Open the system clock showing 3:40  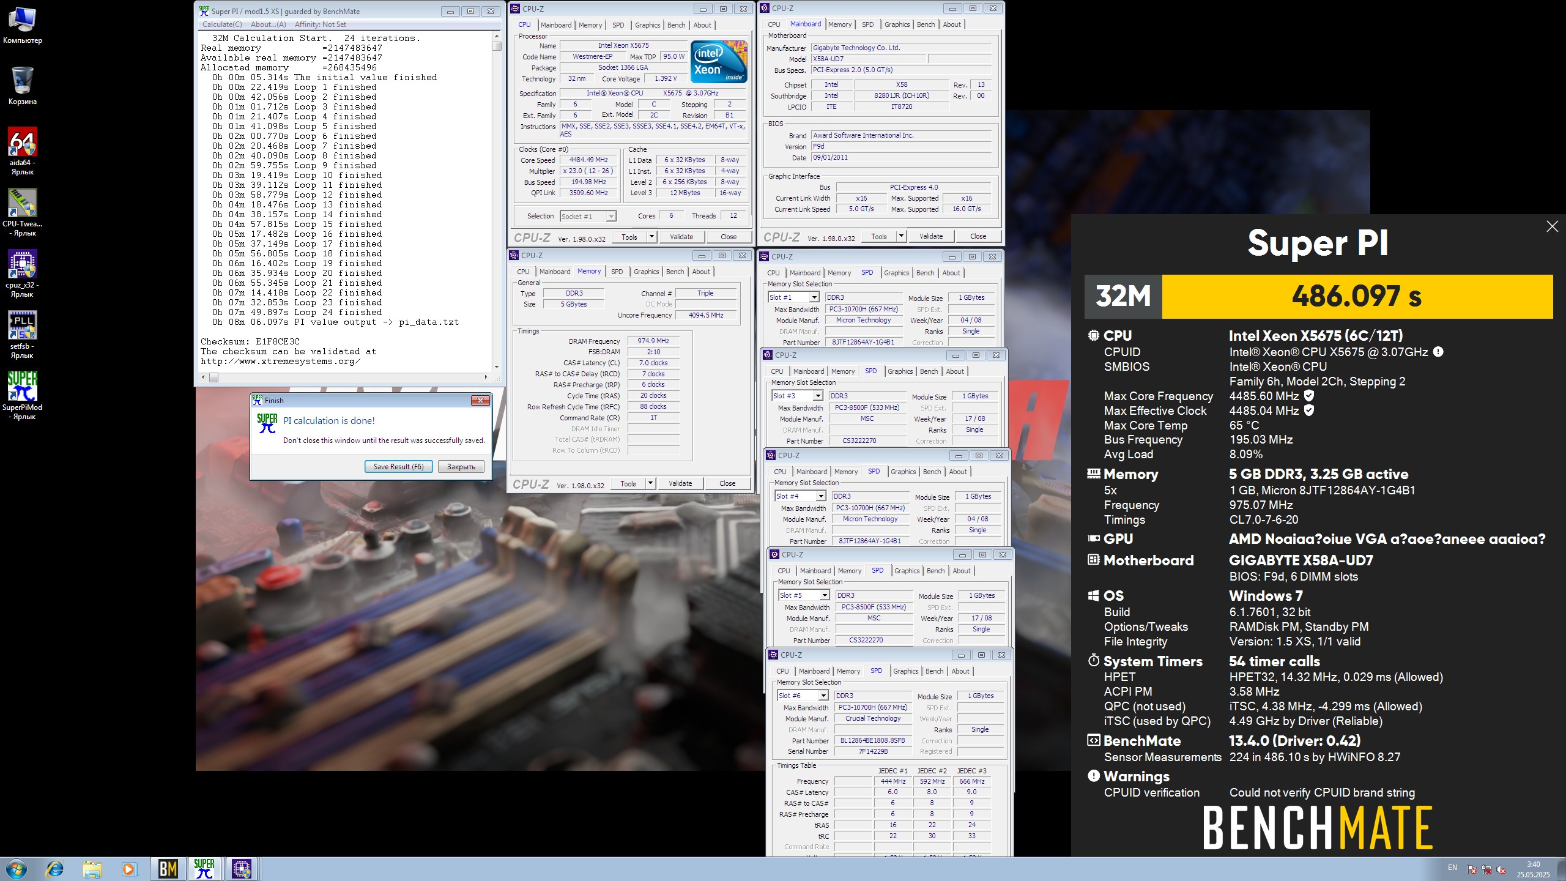coord(1533,869)
